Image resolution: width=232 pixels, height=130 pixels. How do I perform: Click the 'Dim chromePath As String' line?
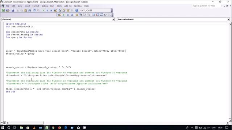(x=22, y=32)
